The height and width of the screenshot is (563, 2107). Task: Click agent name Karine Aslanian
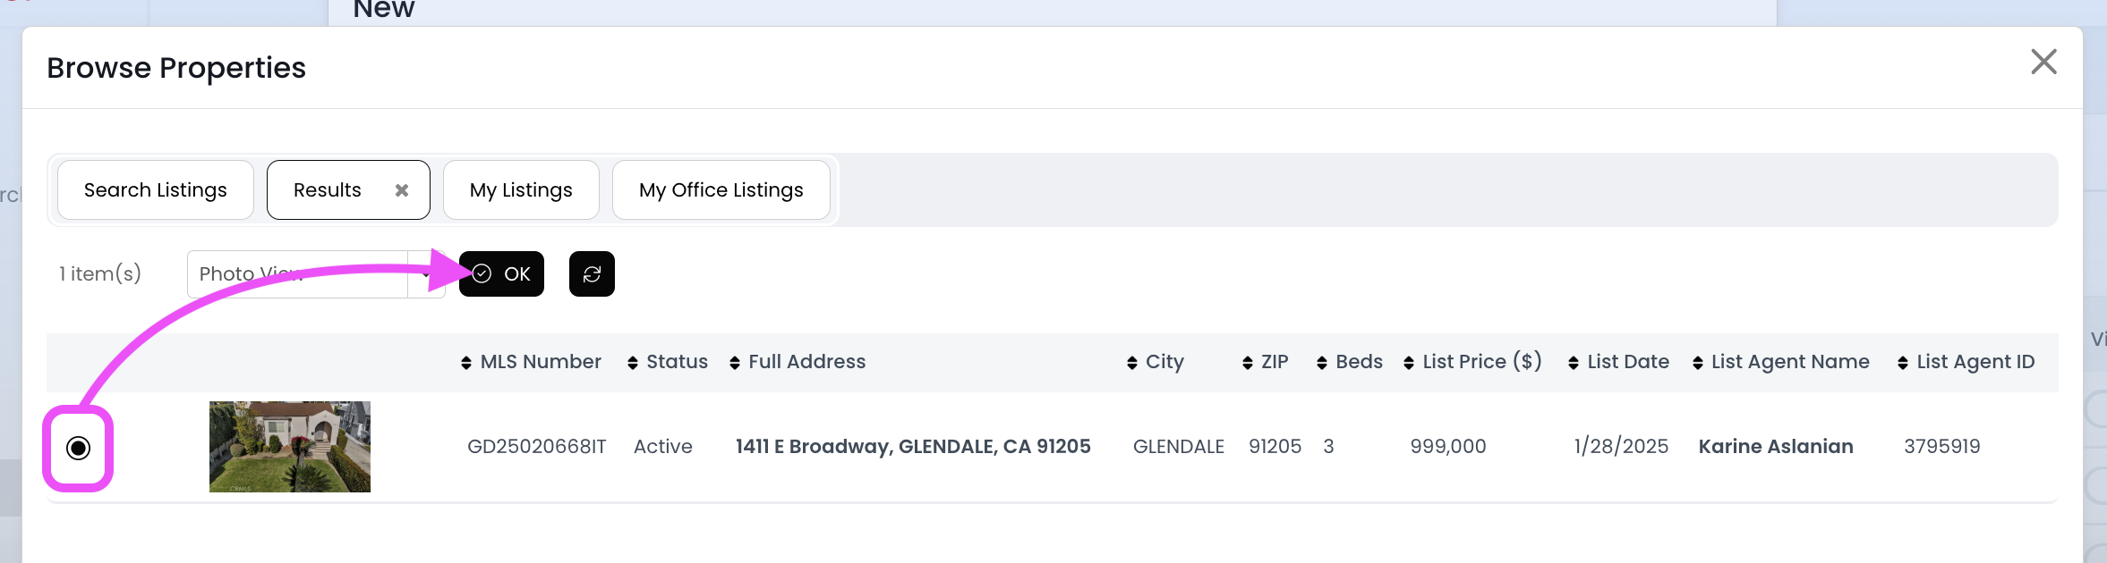tap(1776, 447)
